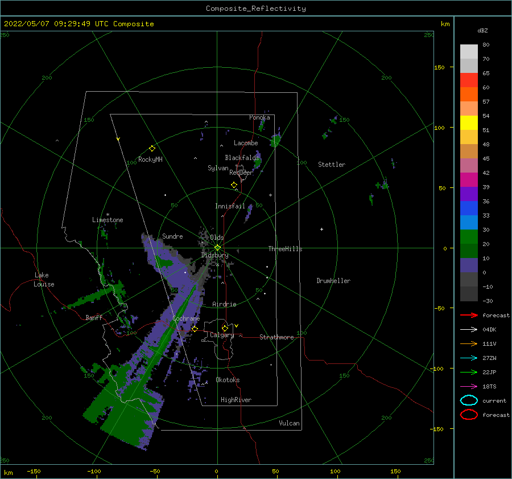512x479 pixels.
Task: Select the orange 111V arrow legend icon
Action: (x=469, y=343)
